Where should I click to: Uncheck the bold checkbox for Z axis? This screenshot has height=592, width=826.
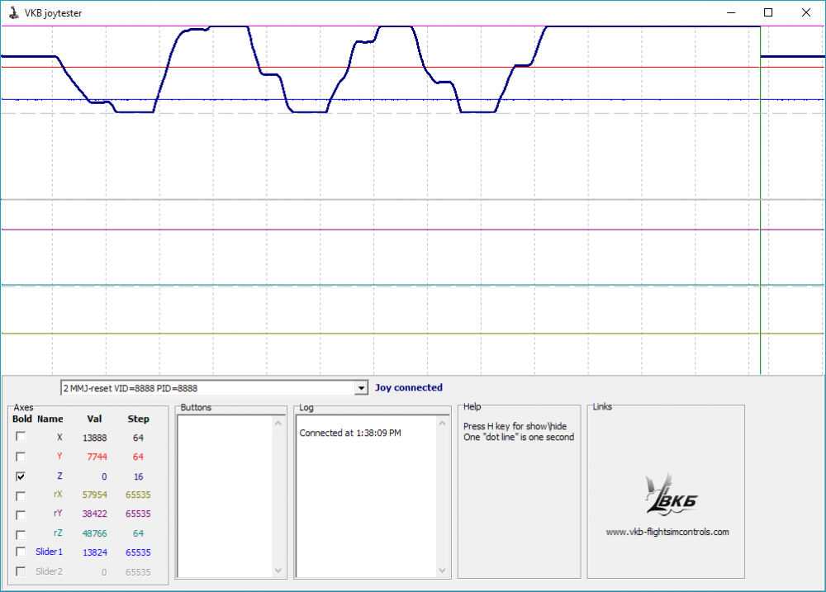click(x=21, y=476)
